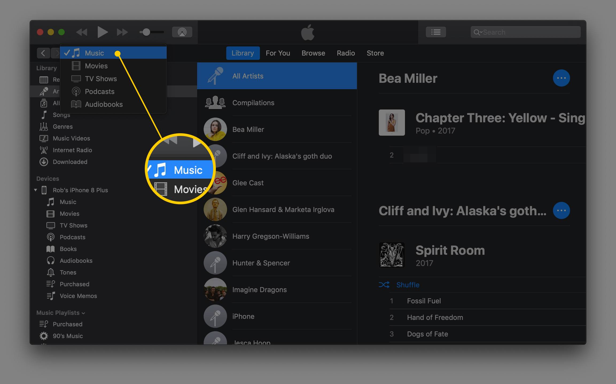The width and height of the screenshot is (616, 384).
Task: Switch to the Browse tab
Action: pyautogui.click(x=314, y=53)
